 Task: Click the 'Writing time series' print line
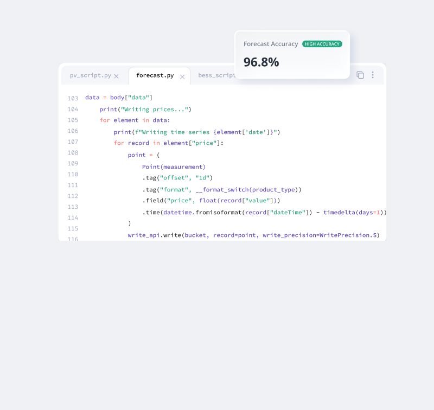point(197,132)
